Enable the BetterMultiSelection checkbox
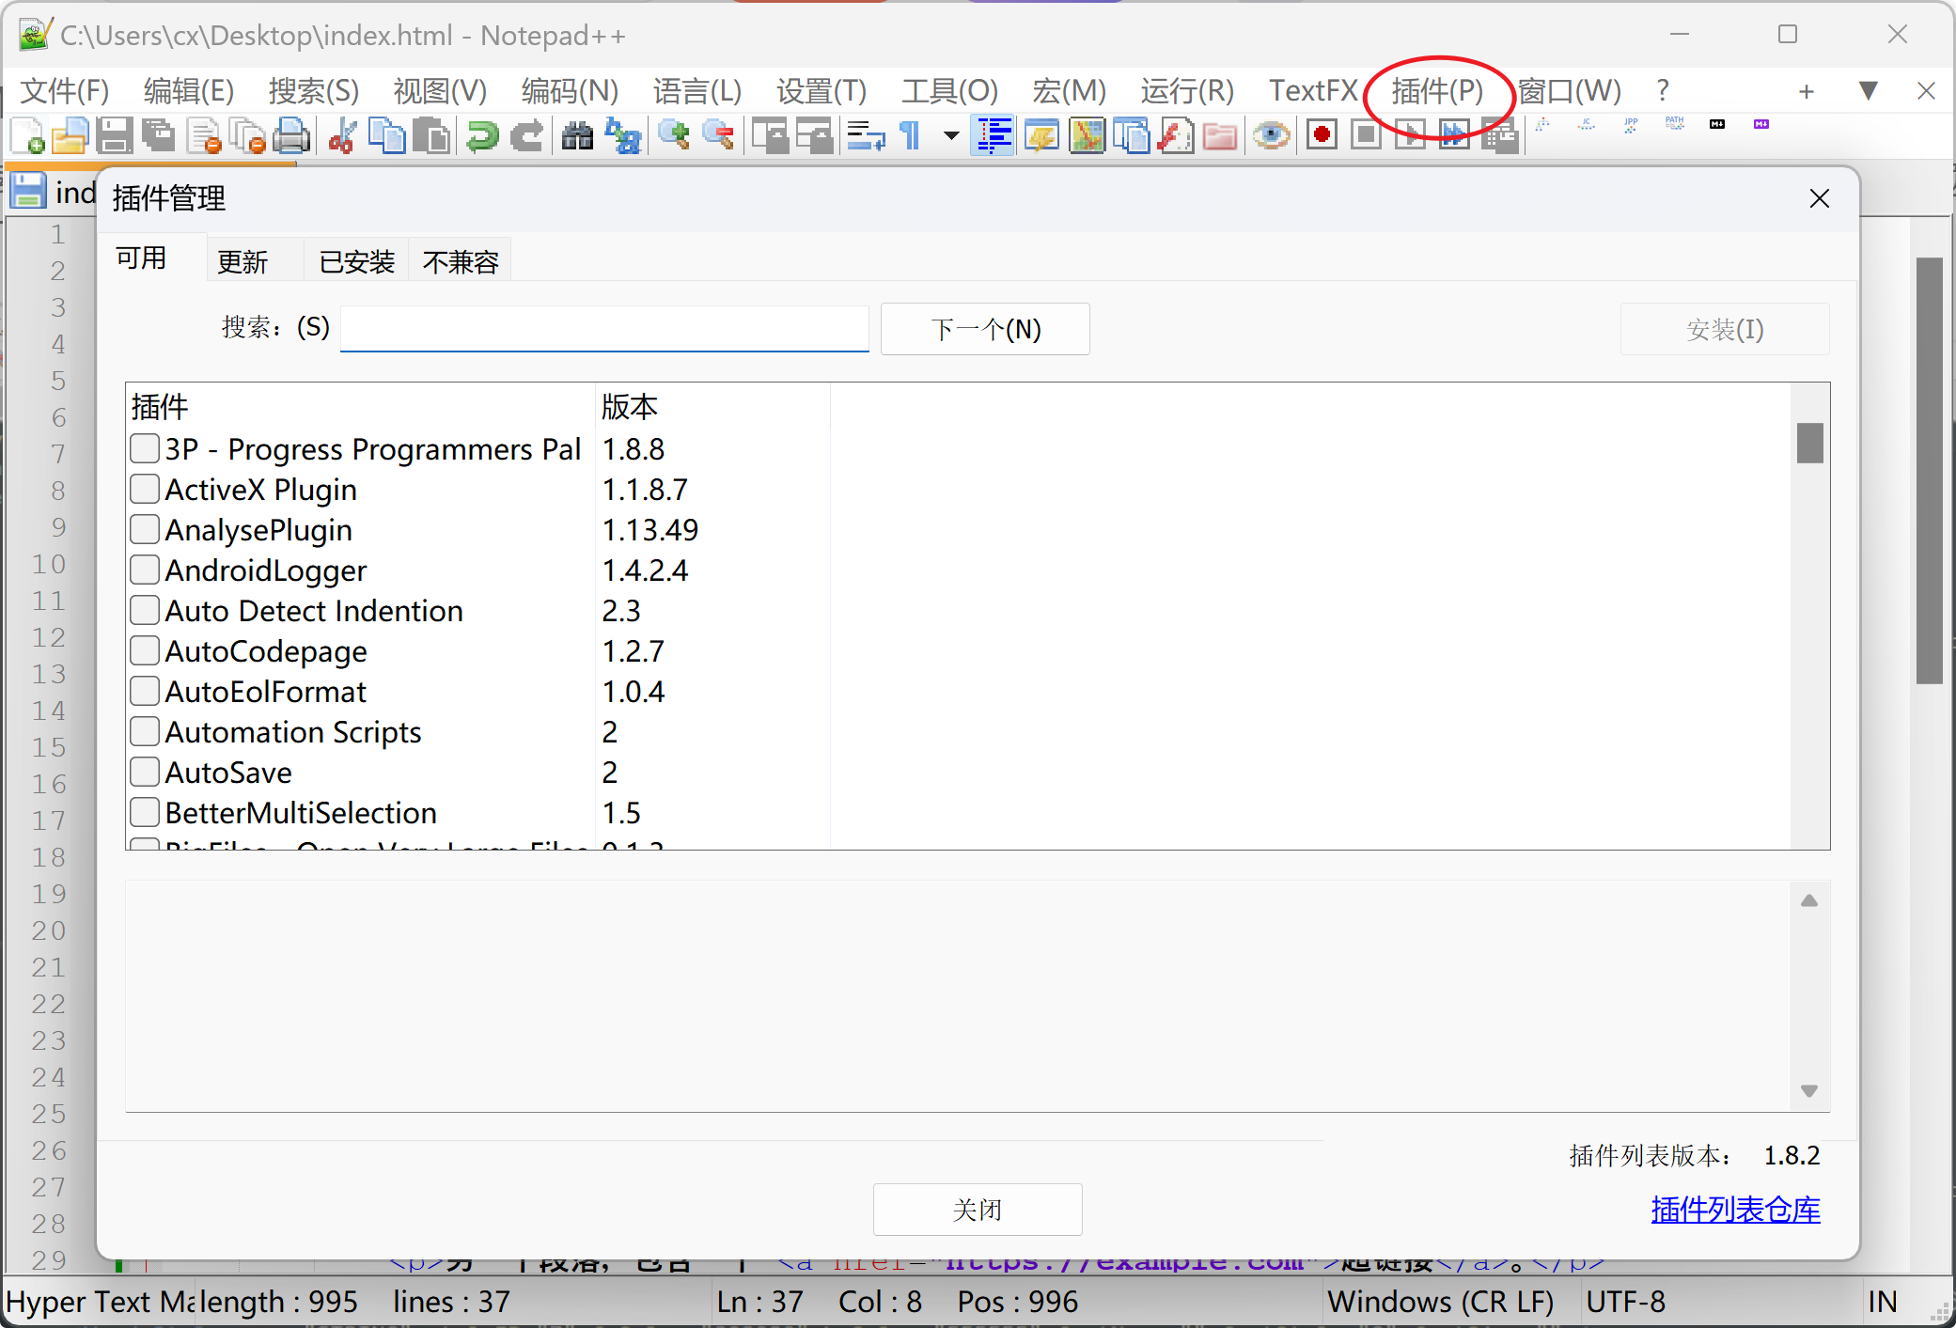The height and width of the screenshot is (1328, 1956). (x=144, y=813)
